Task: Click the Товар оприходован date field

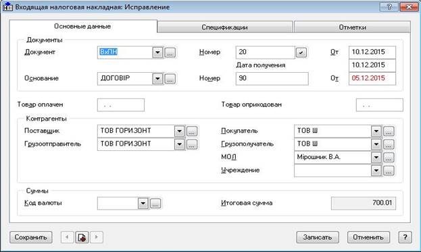Action: coord(379,105)
